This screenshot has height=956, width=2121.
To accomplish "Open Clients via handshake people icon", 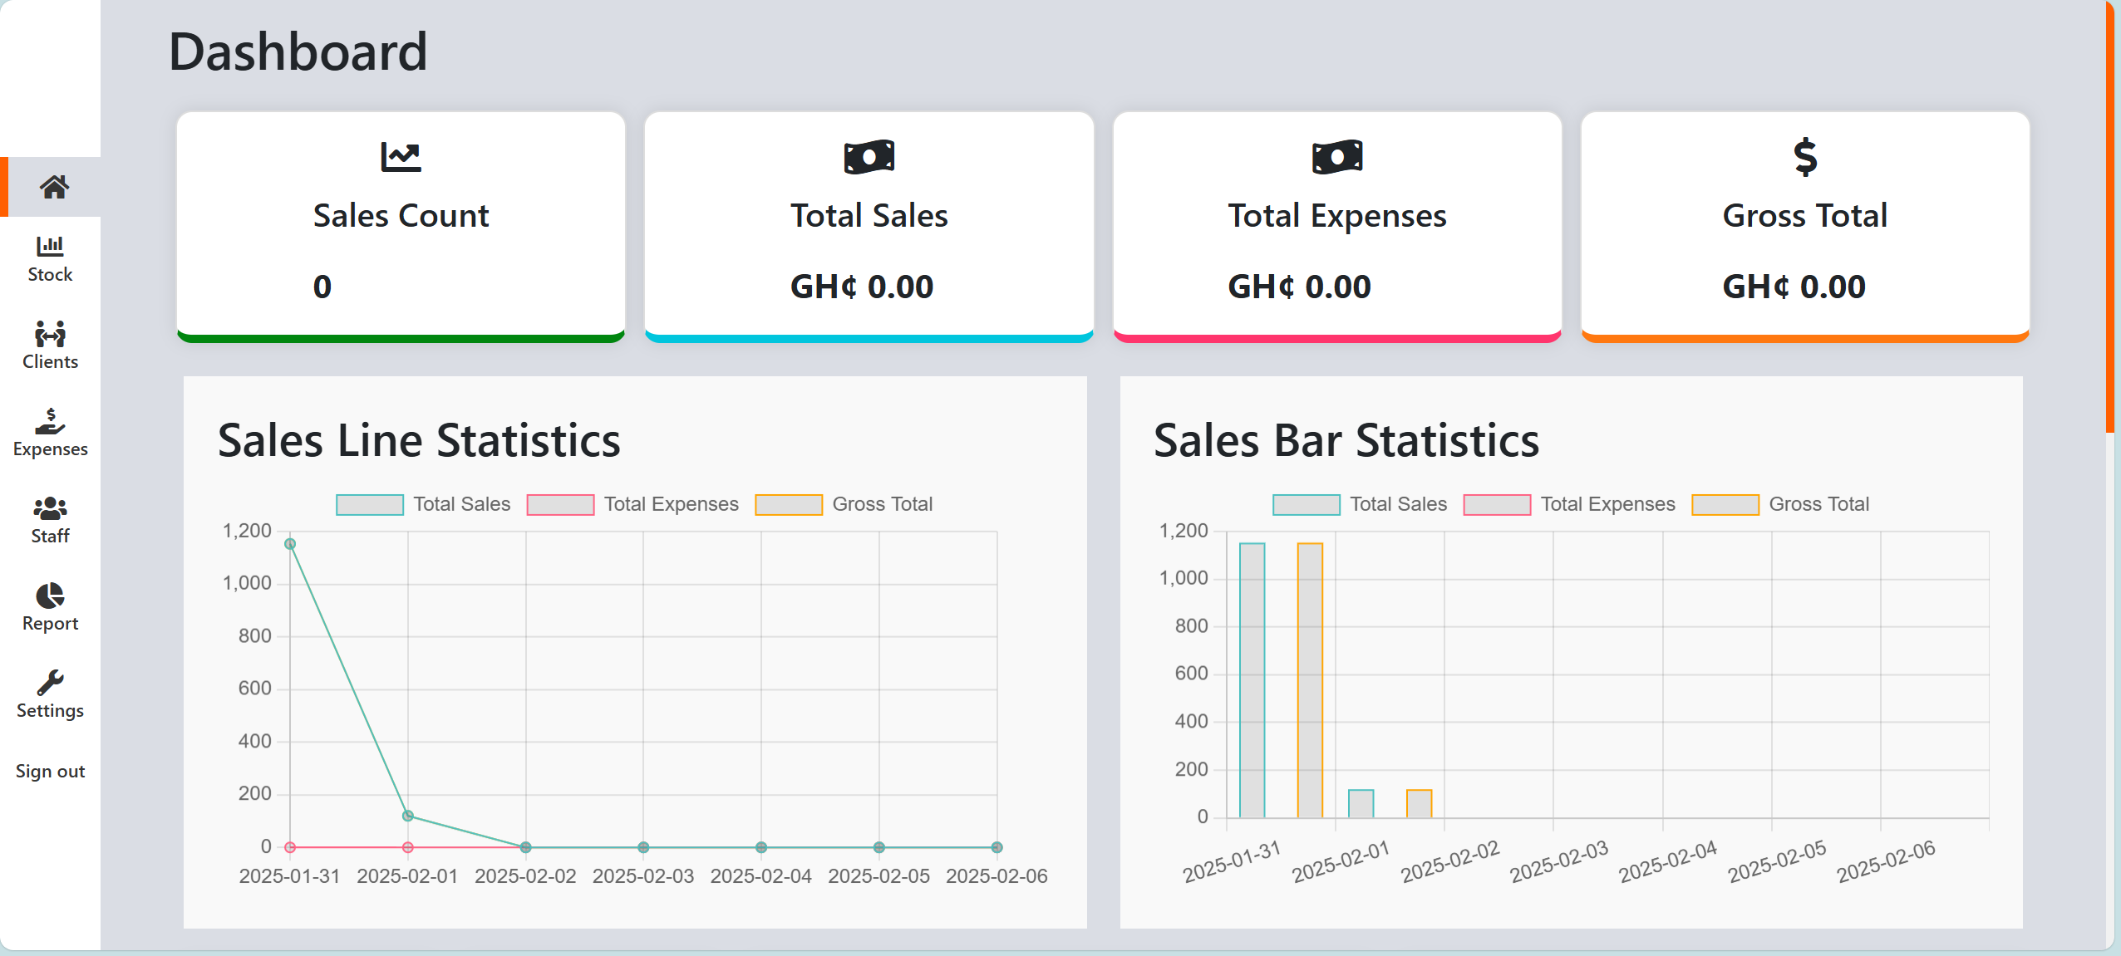I will [x=50, y=334].
